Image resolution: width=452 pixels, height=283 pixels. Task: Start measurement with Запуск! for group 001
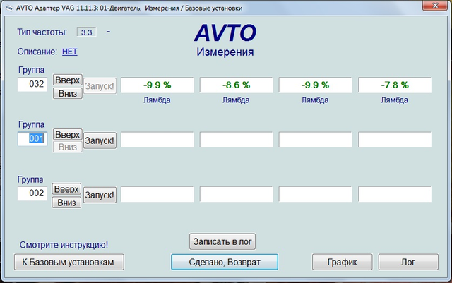pyautogui.click(x=100, y=140)
